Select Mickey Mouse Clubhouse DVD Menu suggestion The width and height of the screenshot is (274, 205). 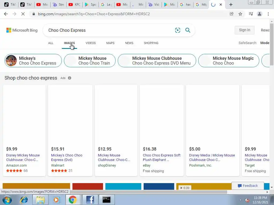click(157, 61)
